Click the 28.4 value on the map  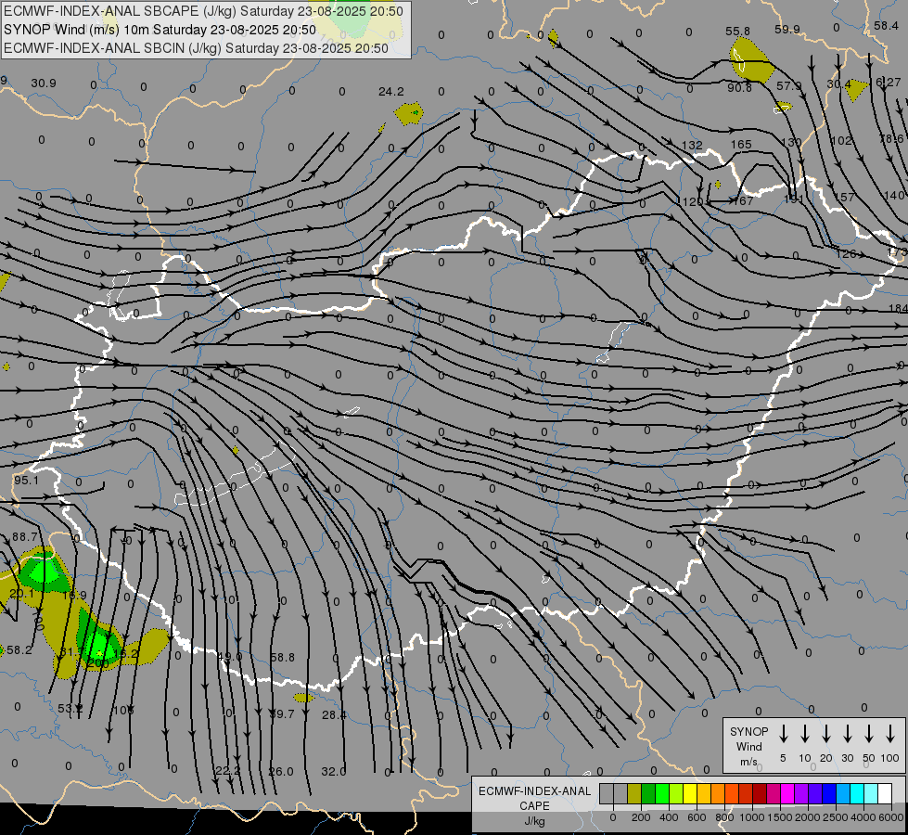click(x=334, y=714)
